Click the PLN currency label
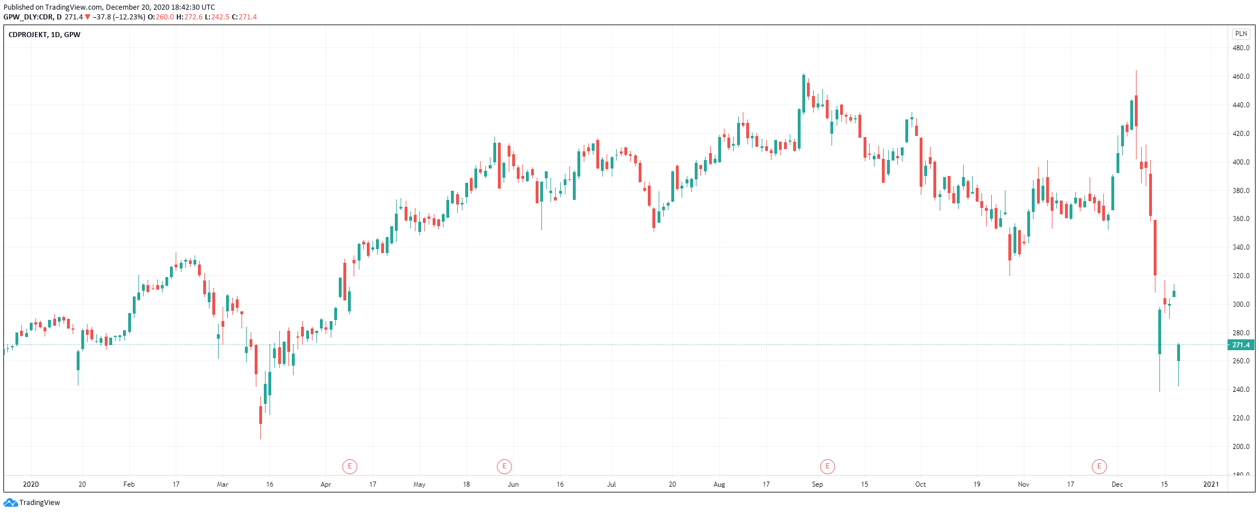Image resolution: width=1259 pixels, height=513 pixels. pos(1241,34)
